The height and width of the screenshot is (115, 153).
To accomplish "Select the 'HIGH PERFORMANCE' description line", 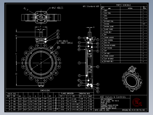I will tap(107, 99).
